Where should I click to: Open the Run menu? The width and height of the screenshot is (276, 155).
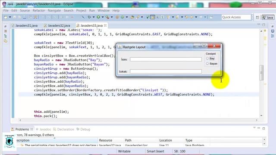92,10
